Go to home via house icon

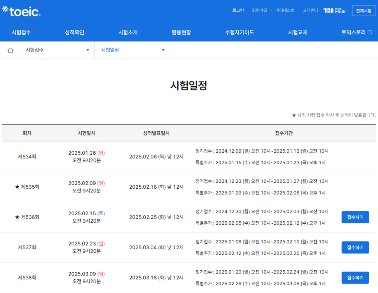11,50
